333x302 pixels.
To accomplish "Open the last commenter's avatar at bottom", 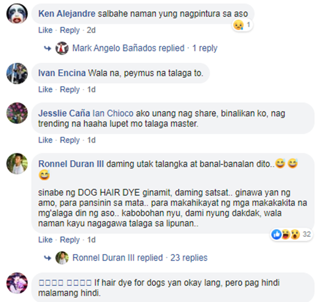I will 17,283.
